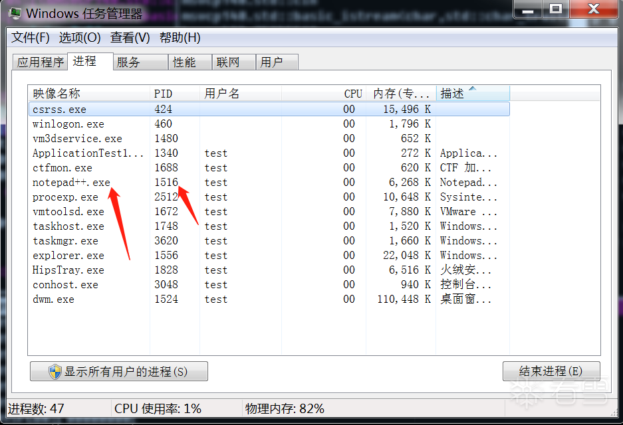Screen dimensions: 623x425
Task: Click PID value 1516
Action: [x=166, y=183]
